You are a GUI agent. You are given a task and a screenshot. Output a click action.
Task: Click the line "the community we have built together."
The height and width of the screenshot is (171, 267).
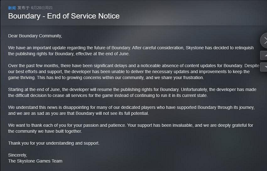pyautogui.click(x=45, y=131)
